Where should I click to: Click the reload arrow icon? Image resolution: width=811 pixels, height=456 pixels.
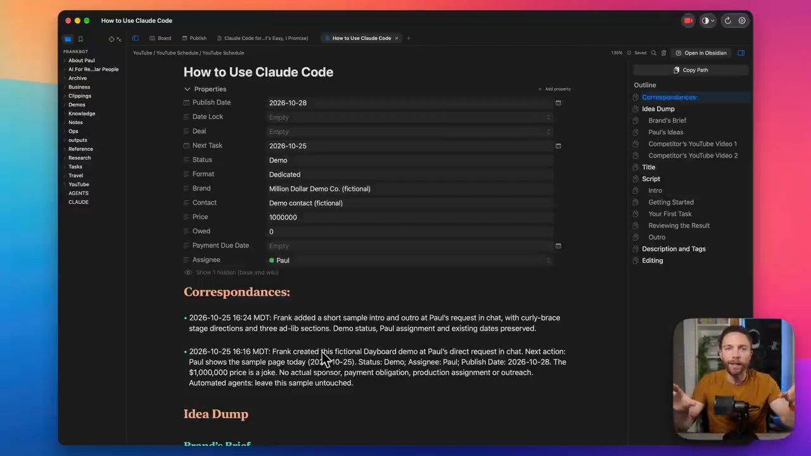click(x=728, y=21)
